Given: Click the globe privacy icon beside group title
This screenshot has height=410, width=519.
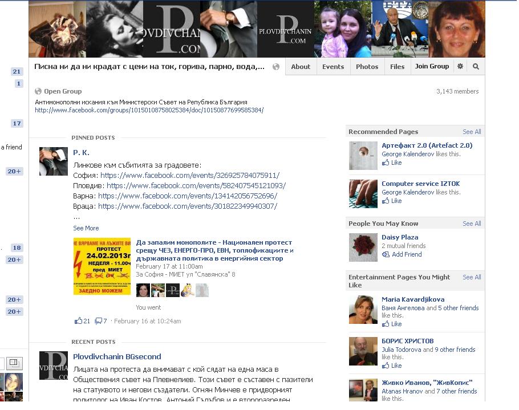Looking at the screenshot, I should click(275, 67).
